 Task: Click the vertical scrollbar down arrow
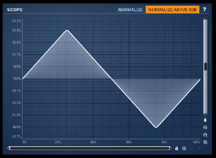pos(205,114)
